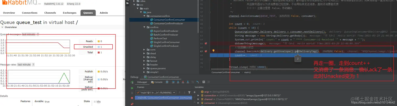Switch to the Debugger tab

click(142, 82)
